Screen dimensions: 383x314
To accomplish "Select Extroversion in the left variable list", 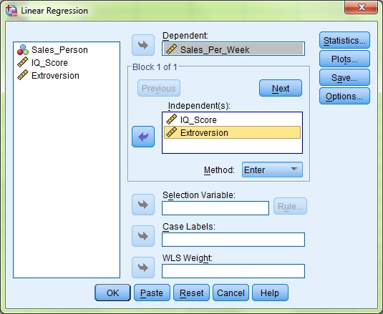I will pyautogui.click(x=48, y=76).
